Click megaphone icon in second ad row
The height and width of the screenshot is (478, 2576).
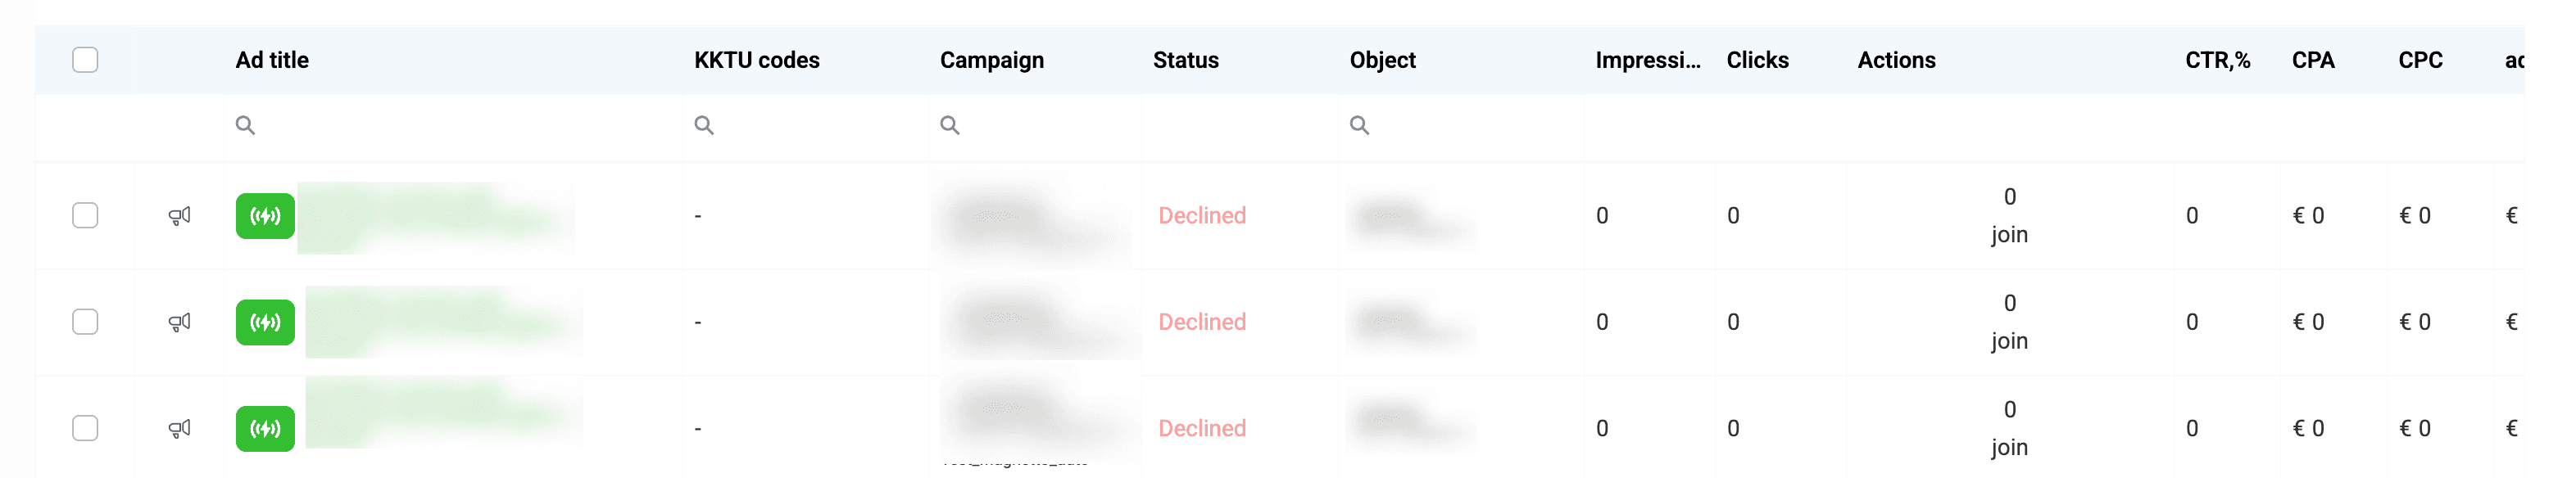tap(180, 322)
